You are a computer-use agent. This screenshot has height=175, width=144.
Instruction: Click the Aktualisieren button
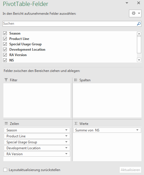pos(130,170)
